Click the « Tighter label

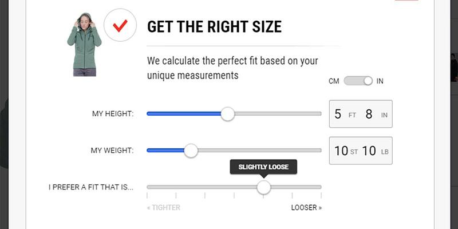point(164,208)
